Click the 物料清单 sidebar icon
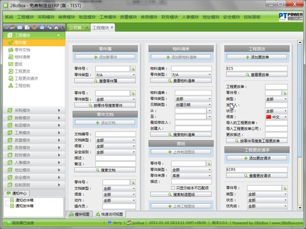This screenshot has height=229, width=306. click(11, 57)
